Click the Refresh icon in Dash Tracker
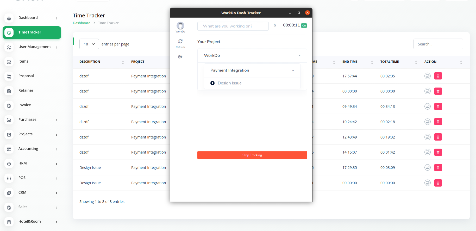 180,41
